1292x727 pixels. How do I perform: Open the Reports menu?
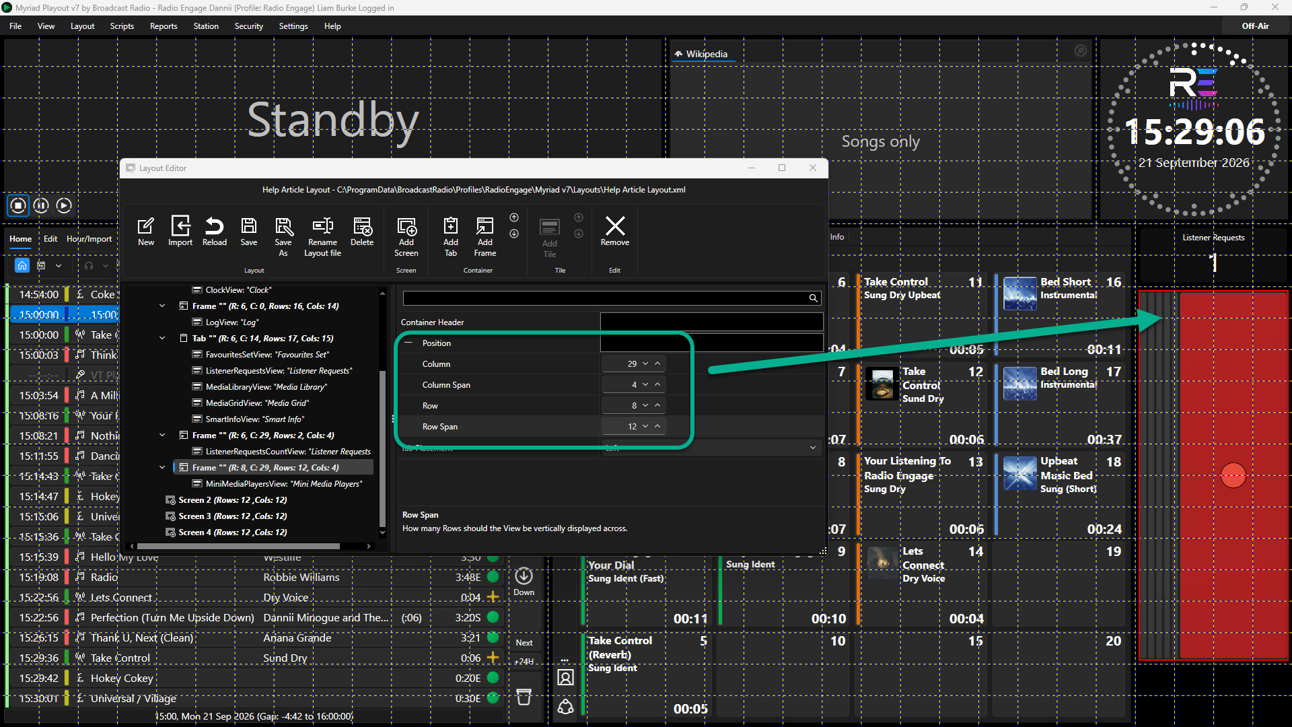pos(164,26)
